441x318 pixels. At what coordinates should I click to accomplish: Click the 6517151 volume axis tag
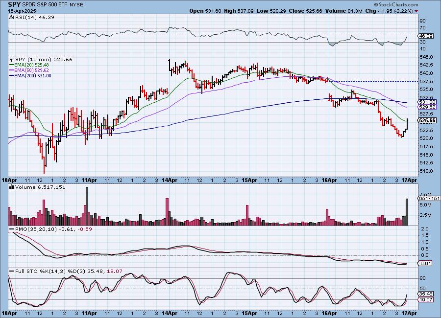click(429, 198)
